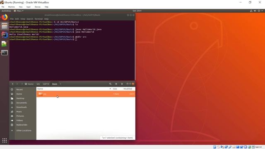Open the VirtualBox Machine menu
Viewport: 265px width, 149px height.
tap(11, 7)
